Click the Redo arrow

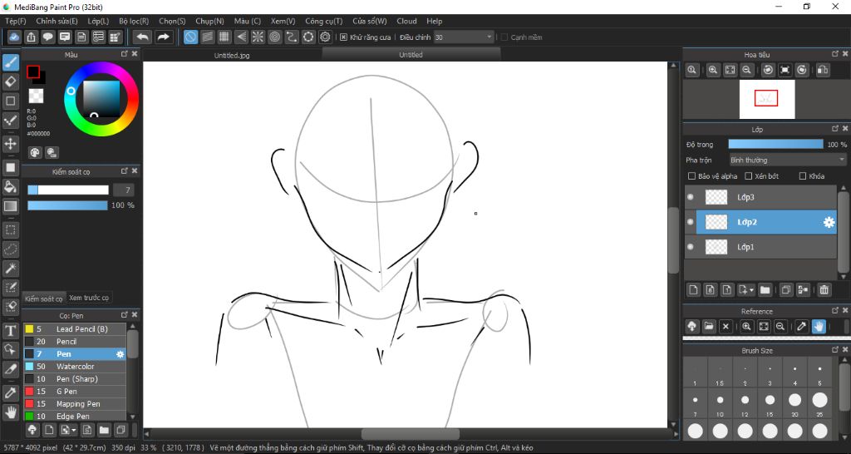coord(163,37)
